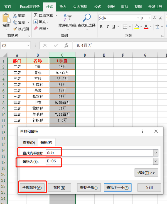Click 选项(T) >> Options button
This screenshot has width=167, height=204.
(x=146, y=173)
